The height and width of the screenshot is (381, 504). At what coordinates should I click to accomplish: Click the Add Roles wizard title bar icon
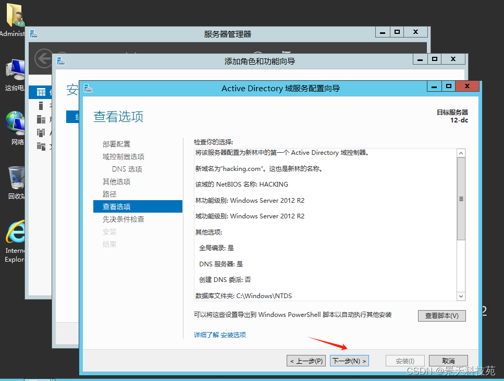coord(61,61)
